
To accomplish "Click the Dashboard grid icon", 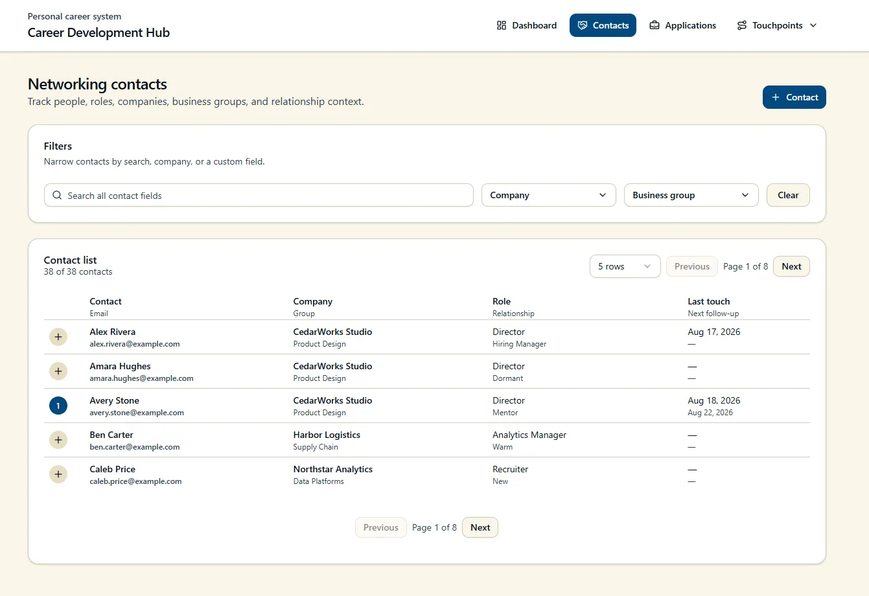I will 502,25.
